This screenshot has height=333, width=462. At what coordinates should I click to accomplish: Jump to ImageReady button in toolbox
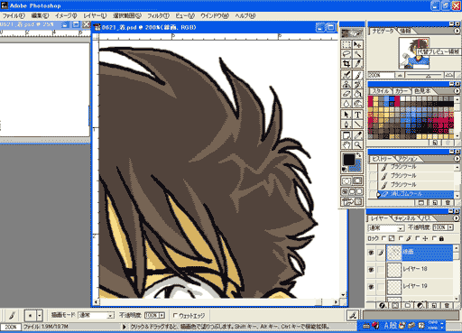(x=352, y=201)
